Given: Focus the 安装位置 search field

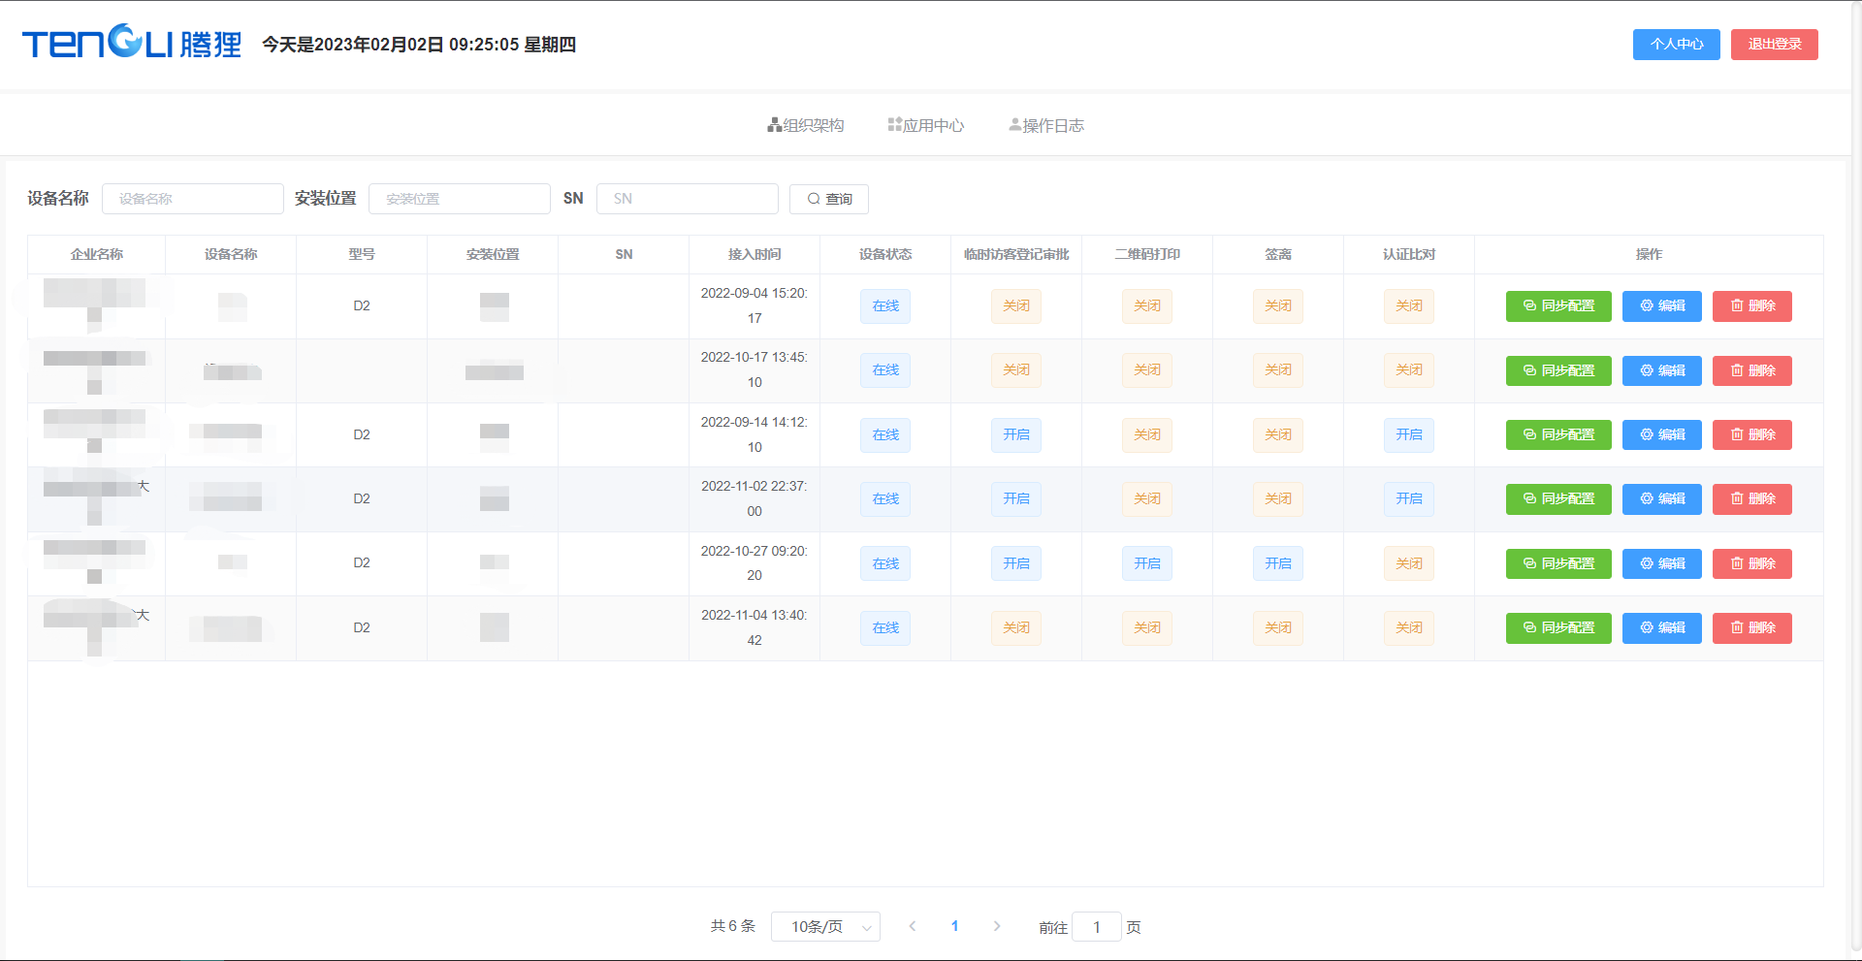Looking at the screenshot, I should [460, 199].
